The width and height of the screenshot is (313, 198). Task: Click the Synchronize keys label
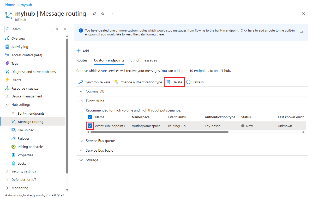click(x=98, y=82)
